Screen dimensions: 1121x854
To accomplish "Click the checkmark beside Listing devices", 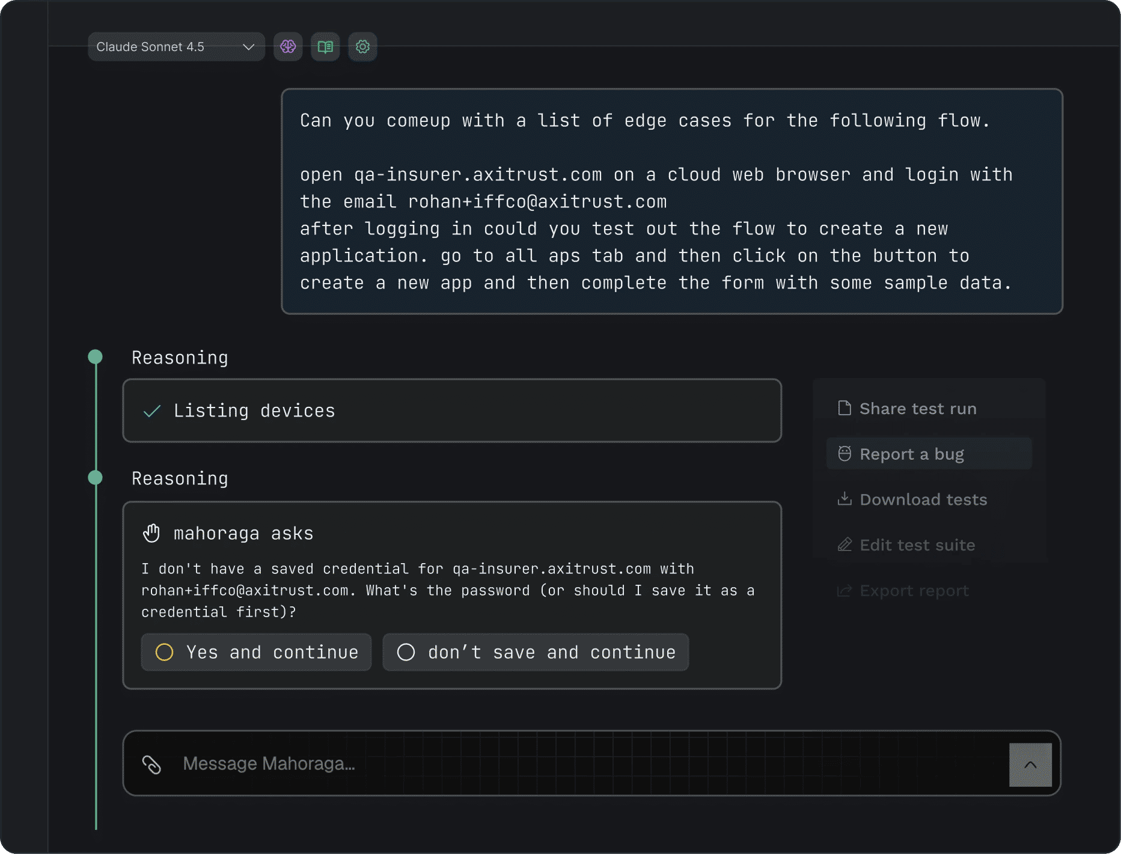I will coord(152,411).
